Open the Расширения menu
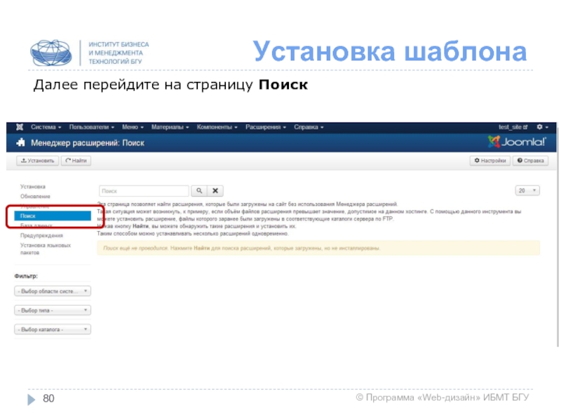 click(266, 127)
